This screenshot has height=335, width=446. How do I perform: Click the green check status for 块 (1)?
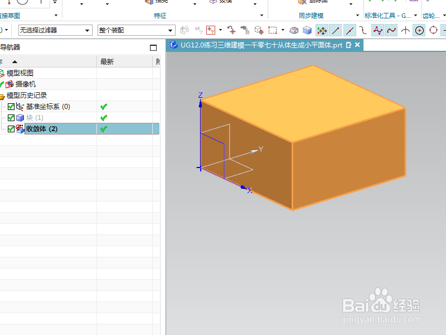(104, 118)
